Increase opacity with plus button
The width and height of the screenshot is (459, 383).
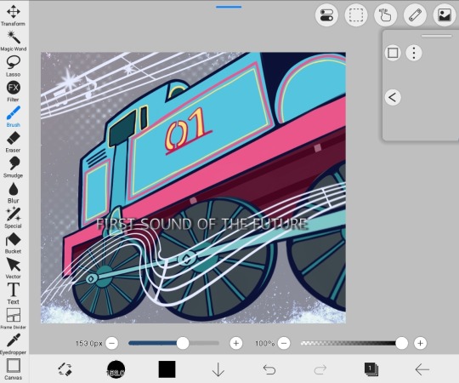coord(420,343)
